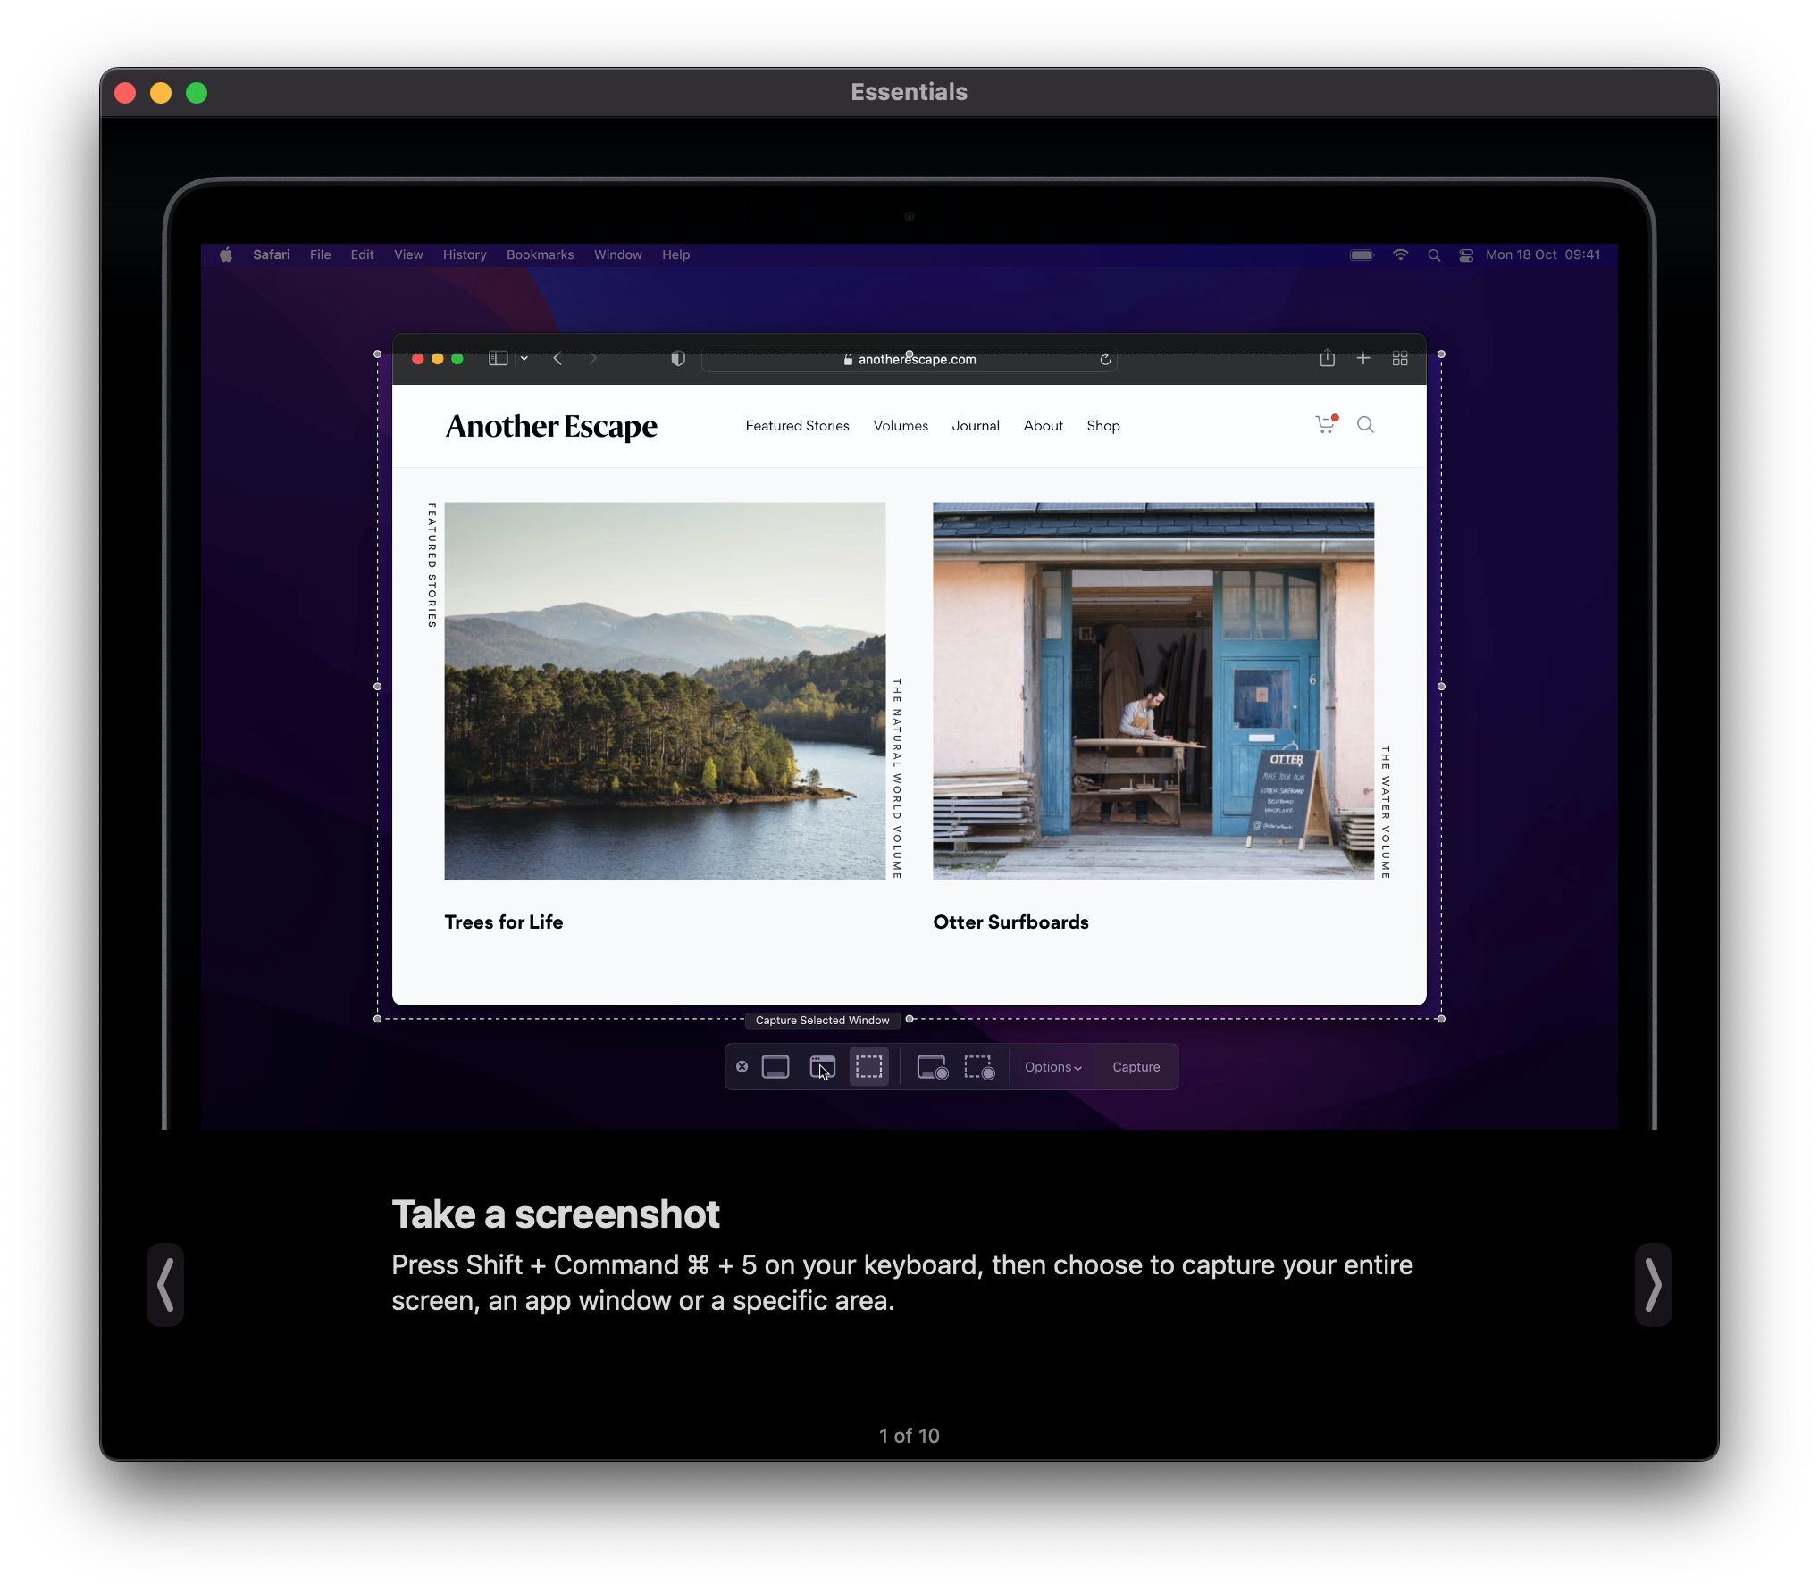Close the screenshot toolbar with X icon
Image resolution: width=1819 pixels, height=1593 pixels.
click(742, 1067)
